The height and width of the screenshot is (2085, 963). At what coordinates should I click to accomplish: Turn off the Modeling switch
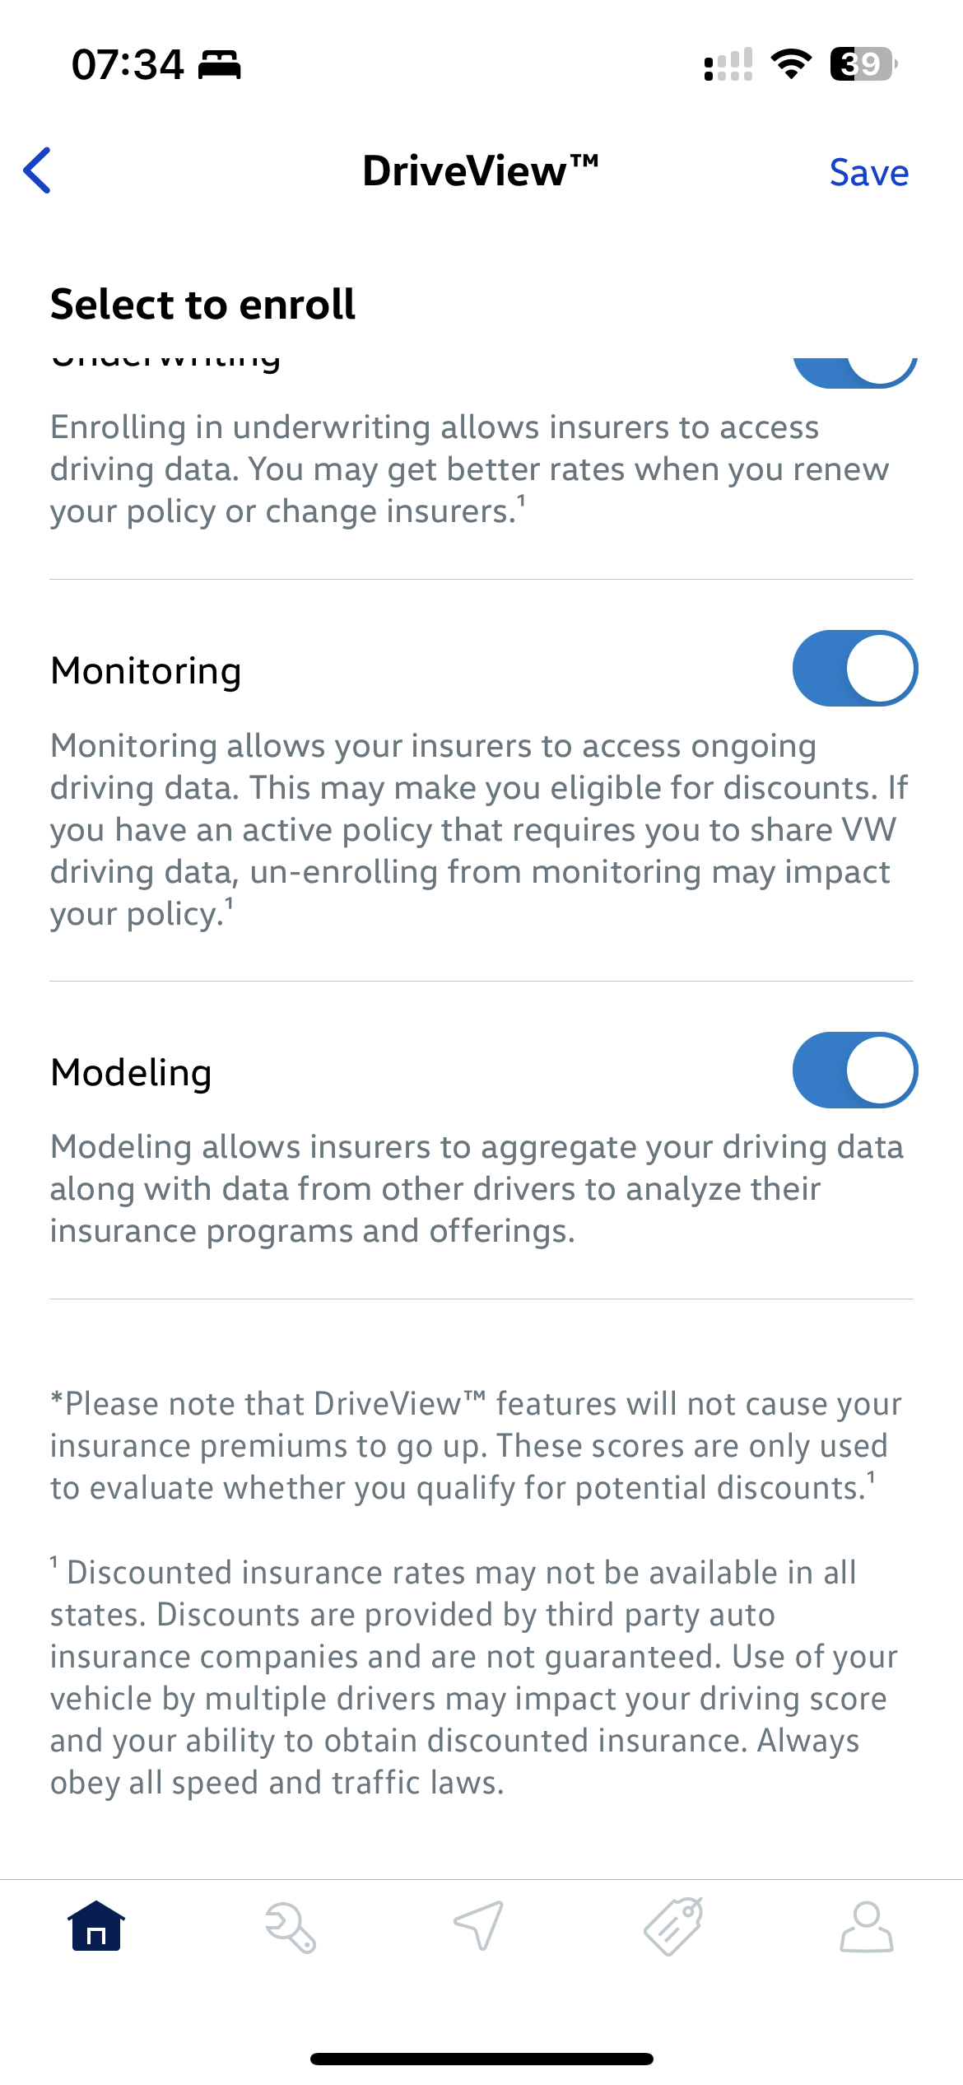tap(854, 1070)
